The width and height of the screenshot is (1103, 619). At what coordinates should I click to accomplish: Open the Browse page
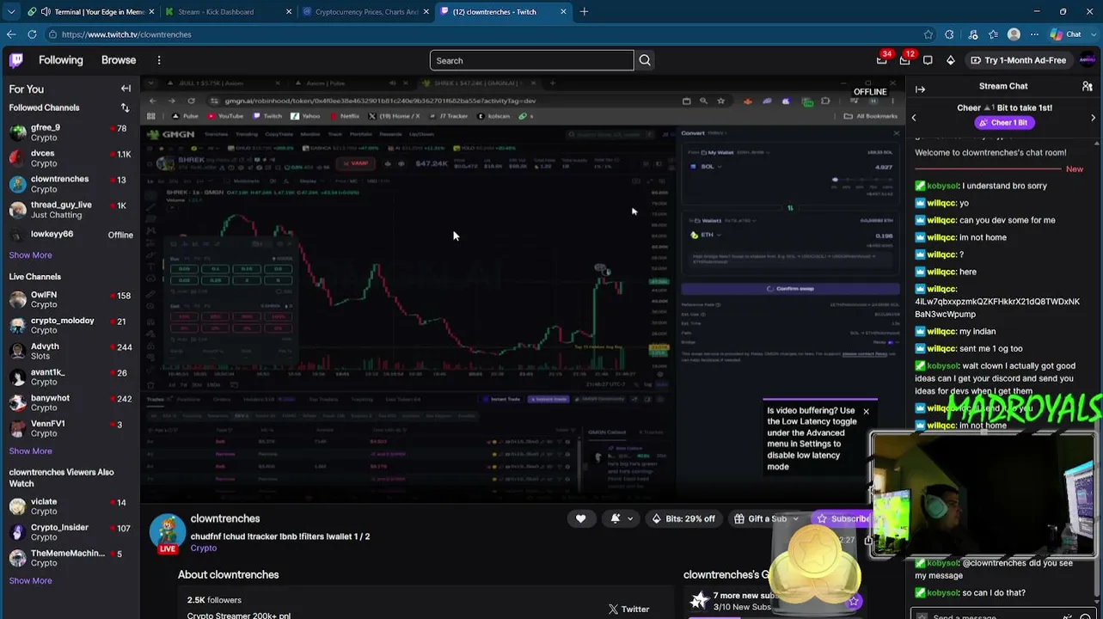(119, 60)
